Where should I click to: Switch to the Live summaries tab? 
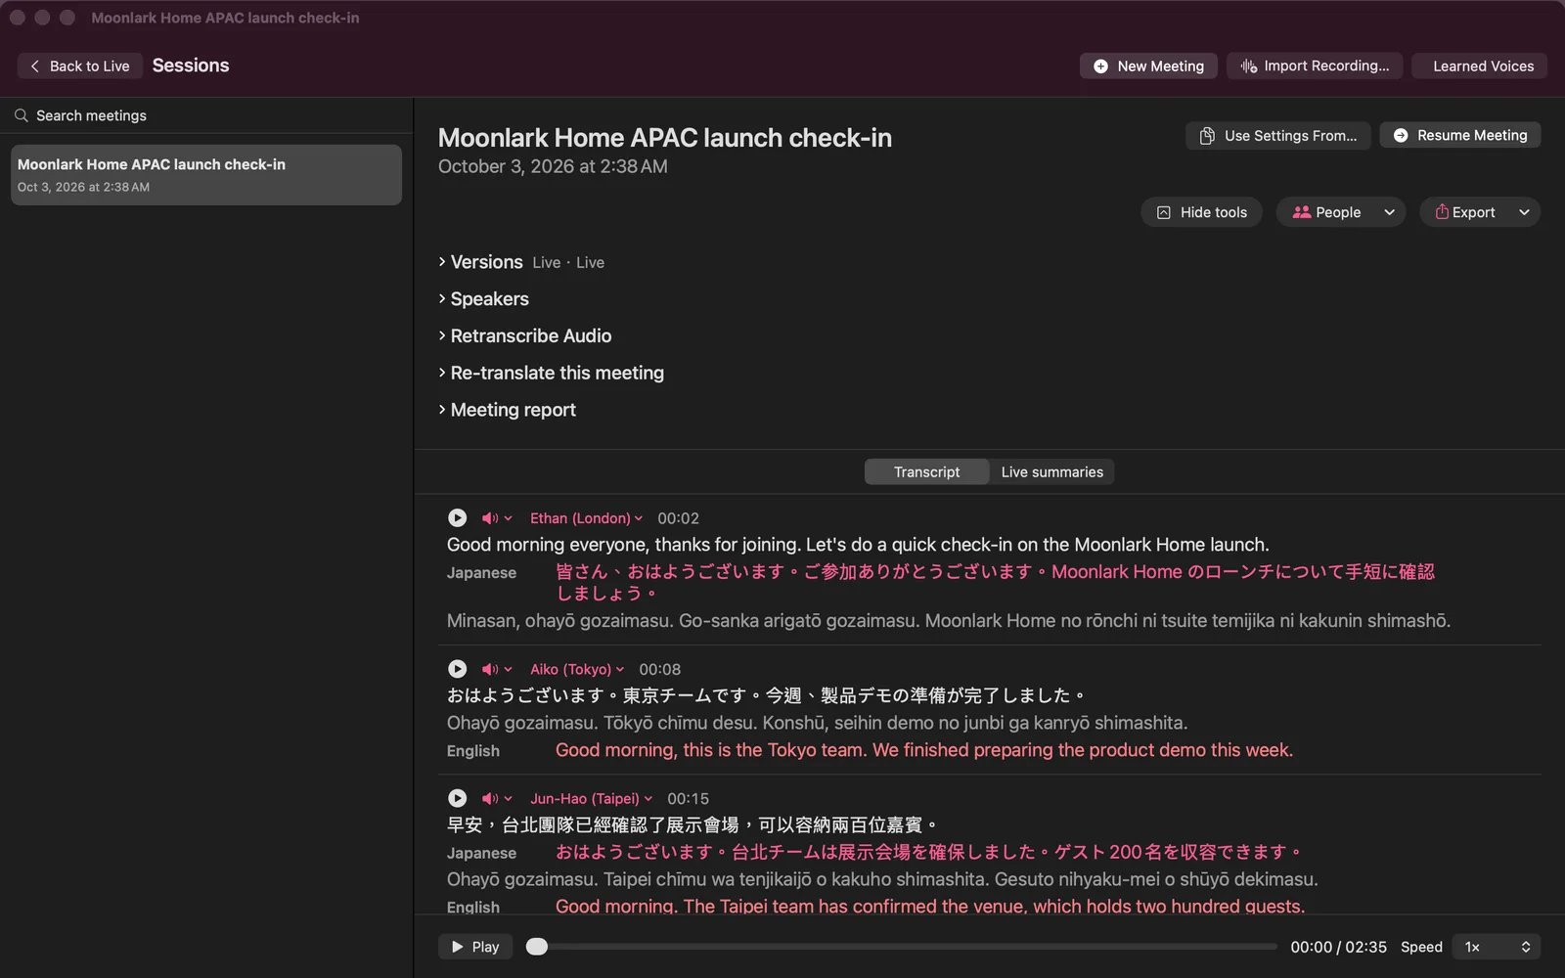[1051, 471]
